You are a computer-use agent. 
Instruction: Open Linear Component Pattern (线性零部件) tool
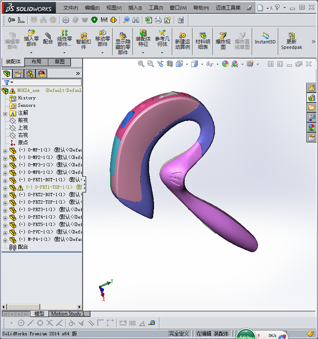click(x=64, y=38)
